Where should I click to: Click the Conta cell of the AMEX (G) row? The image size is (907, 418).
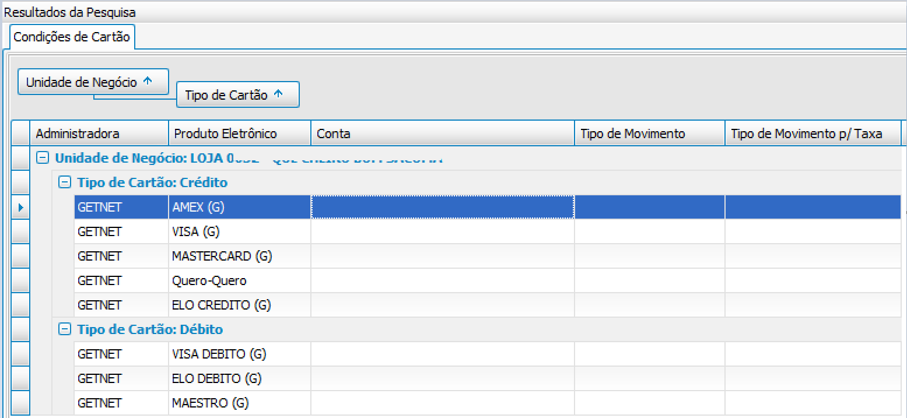(x=443, y=207)
